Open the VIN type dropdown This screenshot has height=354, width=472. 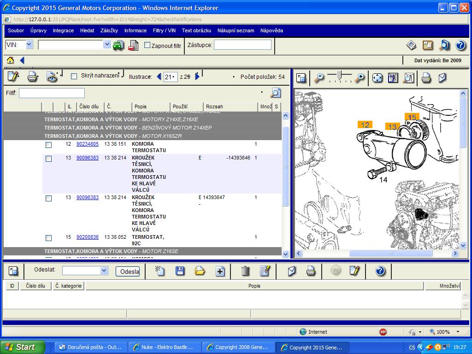click(x=29, y=45)
